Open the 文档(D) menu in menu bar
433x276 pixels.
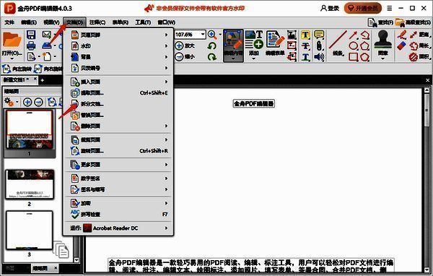(x=74, y=22)
